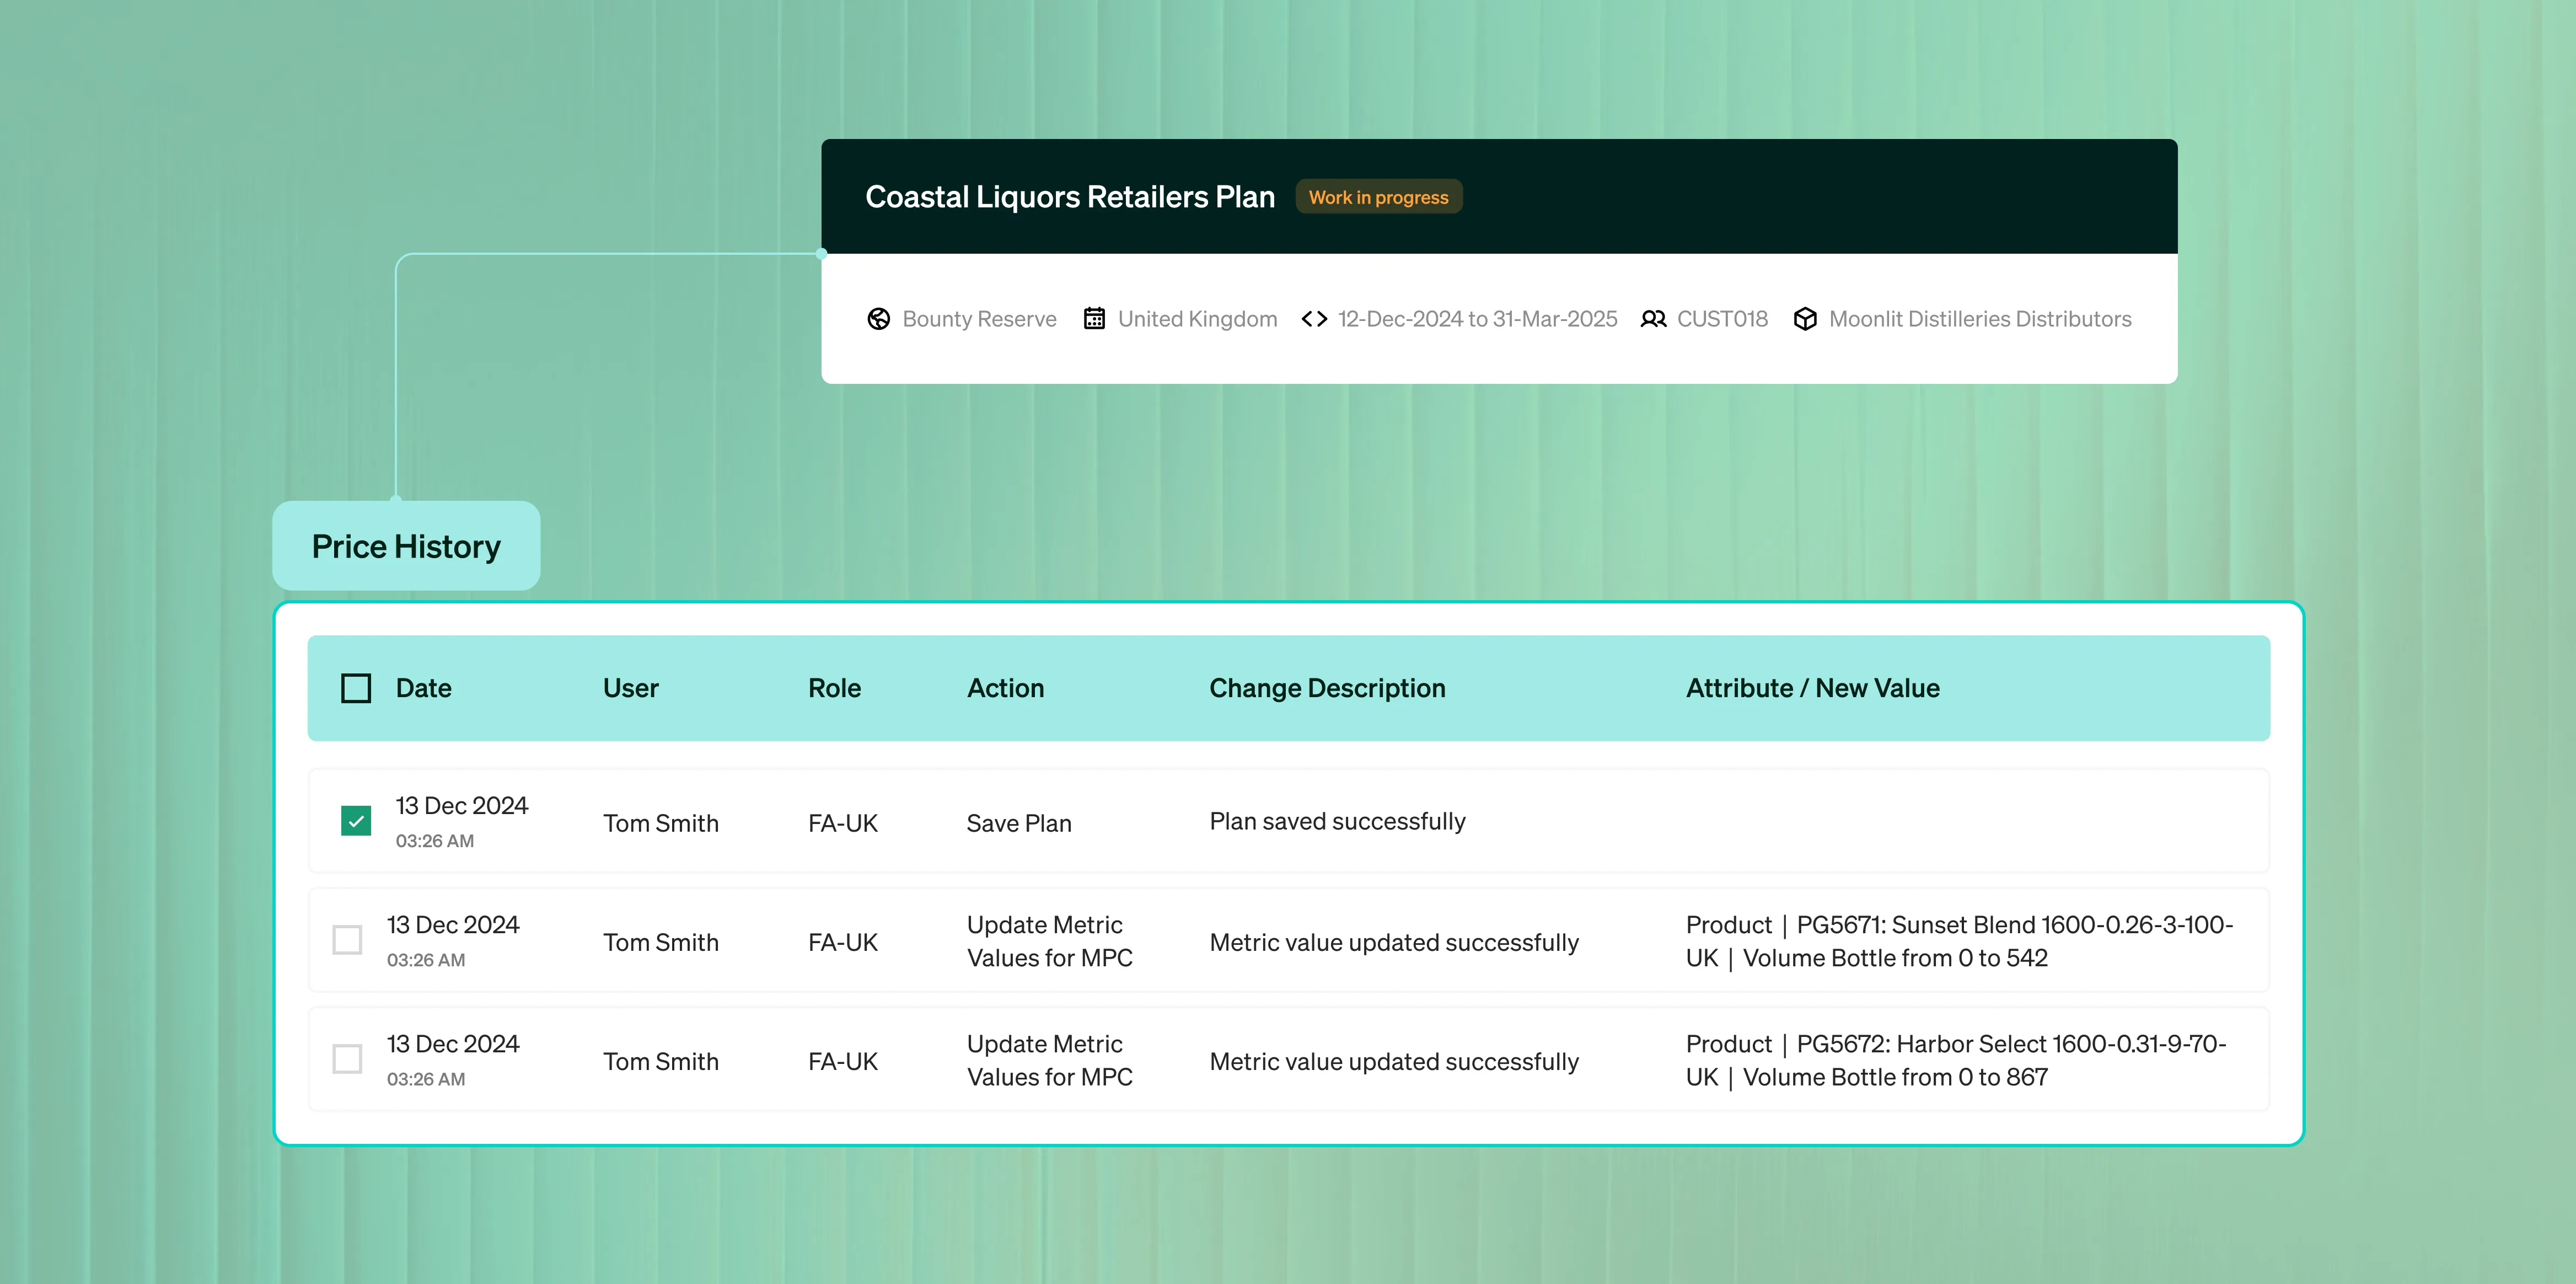Viewport: 2576px width, 1284px height.
Task: Check the Sunset Blend row checkbox
Action: pyautogui.click(x=347, y=940)
